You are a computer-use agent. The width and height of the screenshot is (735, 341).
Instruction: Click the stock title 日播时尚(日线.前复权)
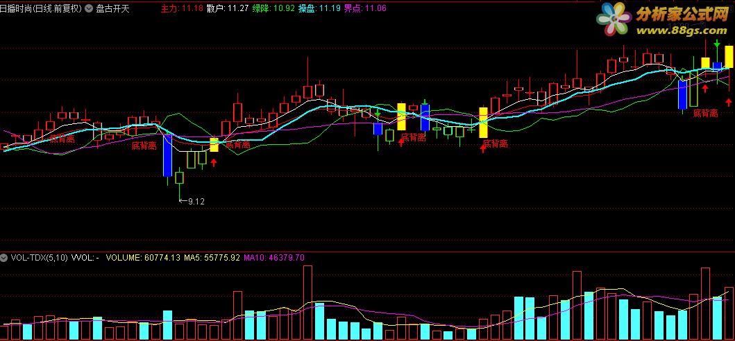[x=41, y=8]
